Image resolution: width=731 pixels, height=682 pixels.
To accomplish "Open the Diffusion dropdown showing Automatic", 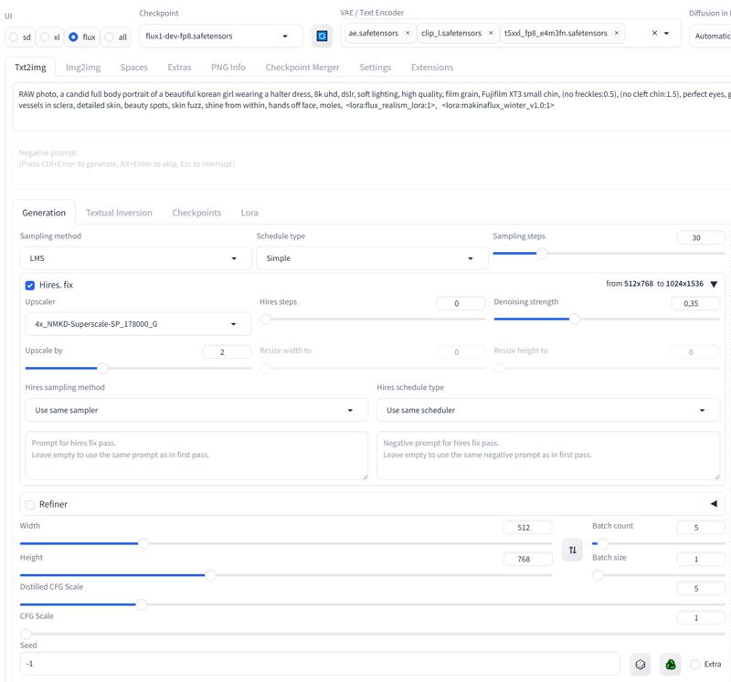I will [x=711, y=36].
